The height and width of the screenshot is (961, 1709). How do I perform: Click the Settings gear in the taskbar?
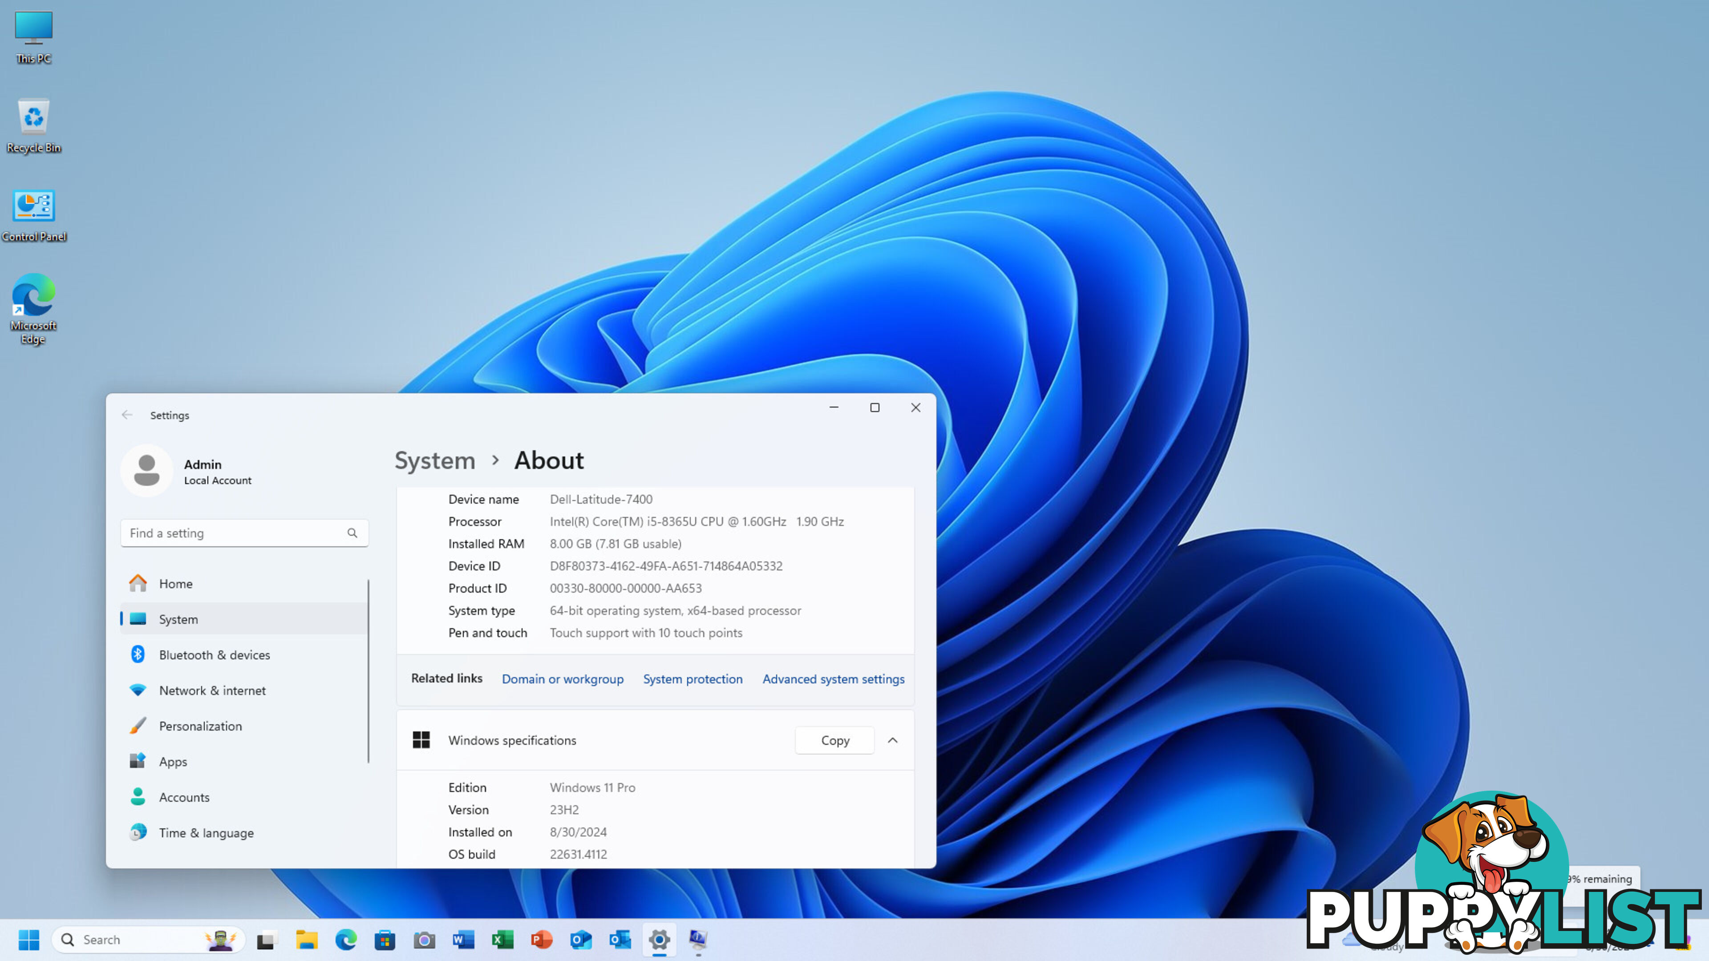pos(659,939)
